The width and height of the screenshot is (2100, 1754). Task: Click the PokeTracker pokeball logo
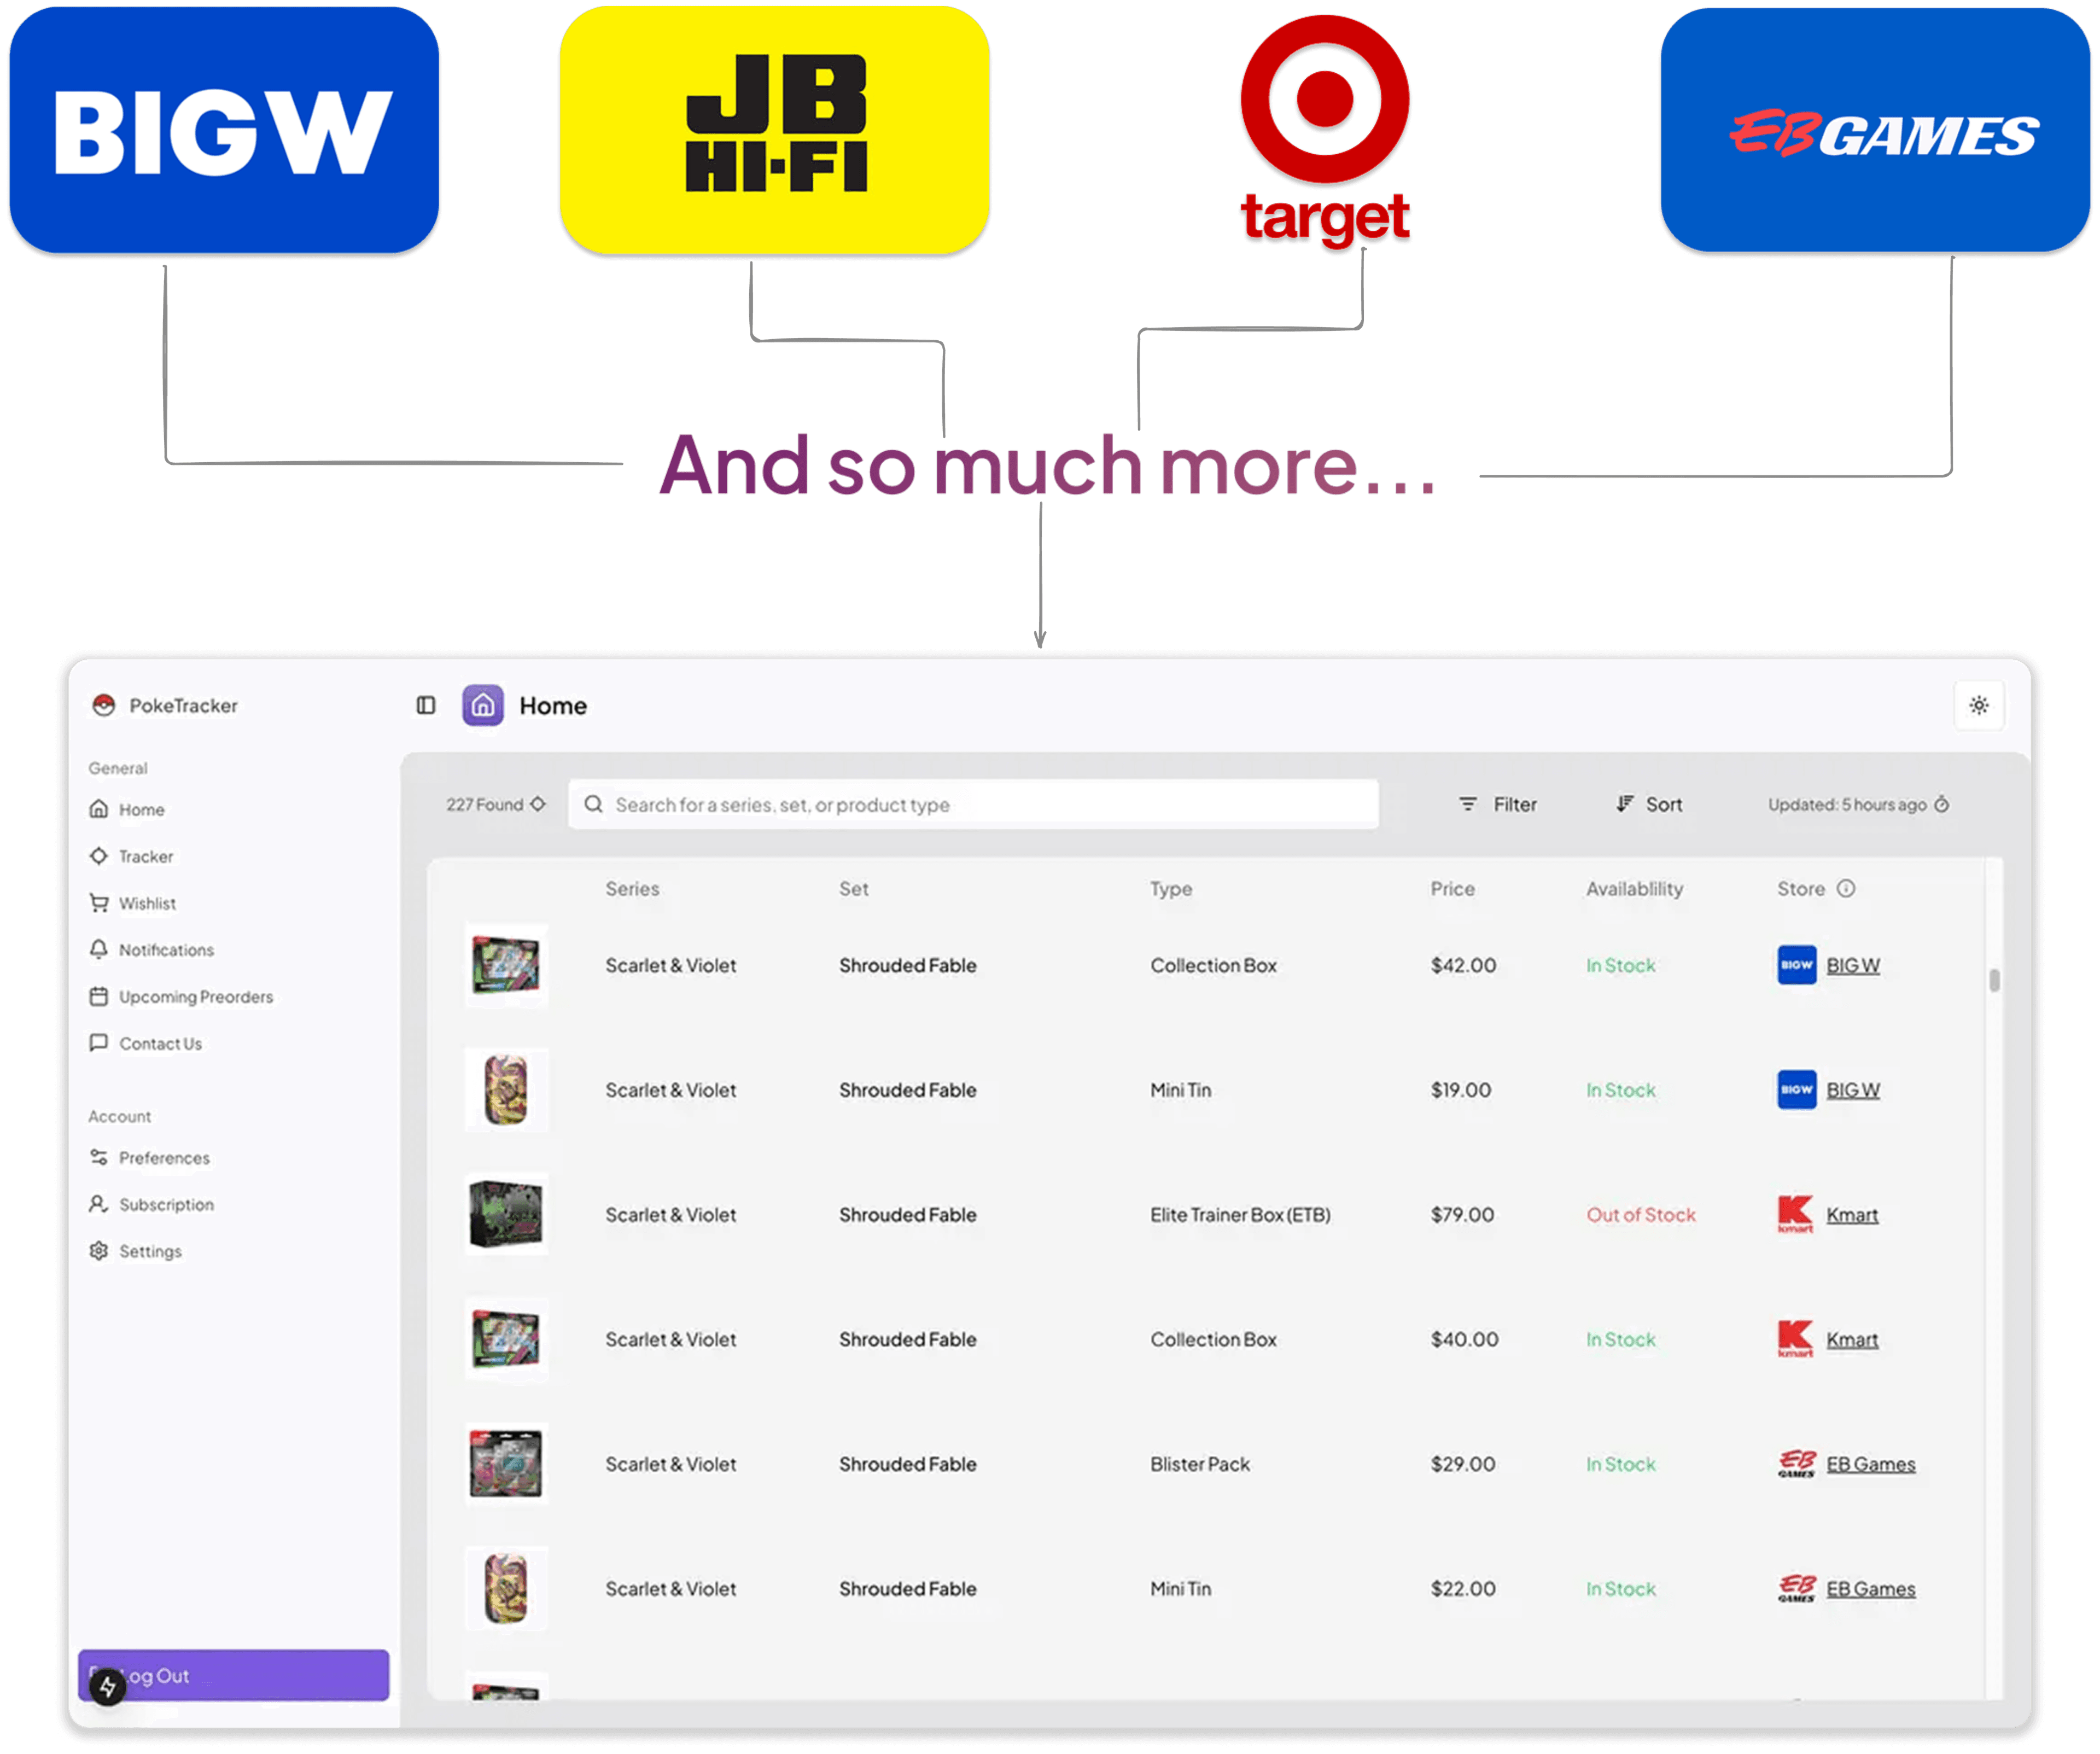coord(104,706)
